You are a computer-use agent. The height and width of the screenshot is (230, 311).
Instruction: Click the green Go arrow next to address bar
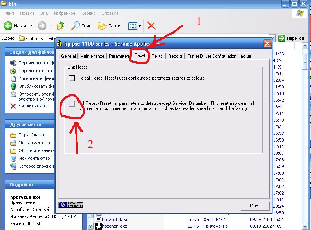(x=282, y=38)
